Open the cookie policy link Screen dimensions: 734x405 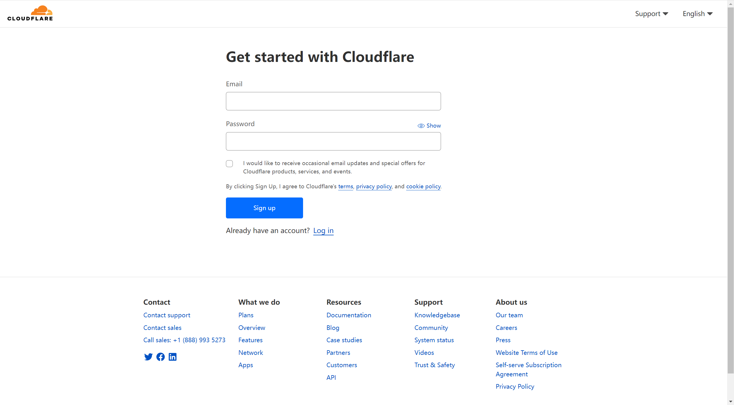(x=423, y=187)
